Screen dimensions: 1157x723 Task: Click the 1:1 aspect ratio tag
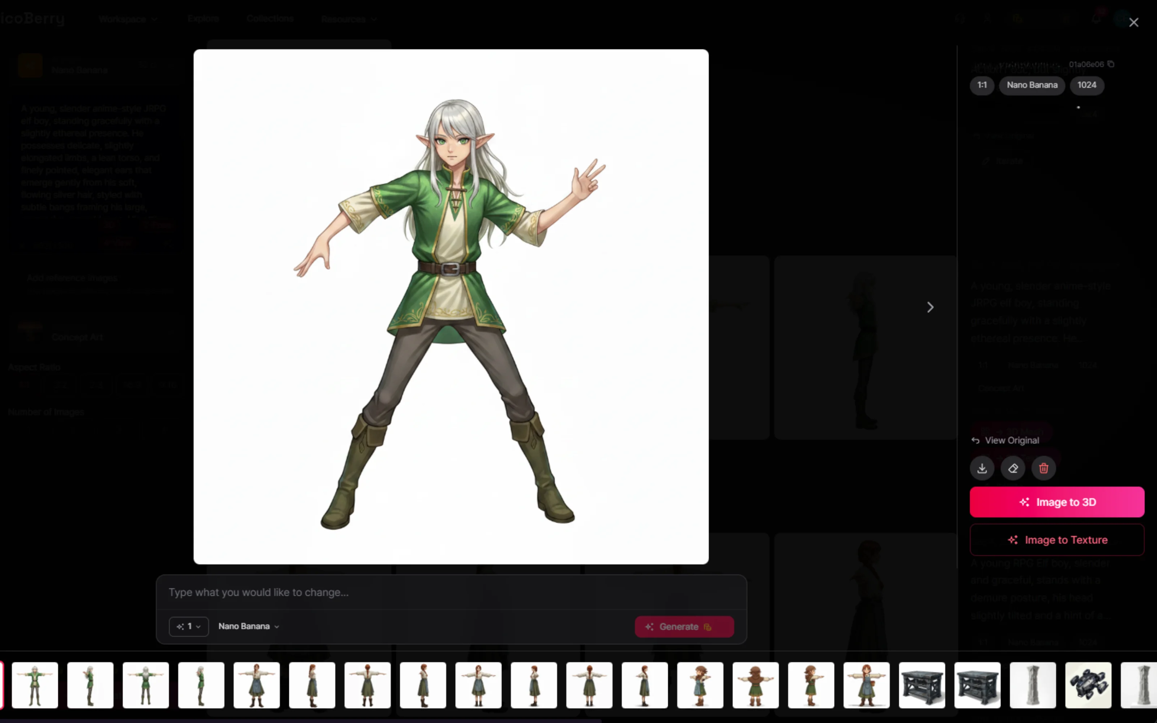click(x=982, y=85)
